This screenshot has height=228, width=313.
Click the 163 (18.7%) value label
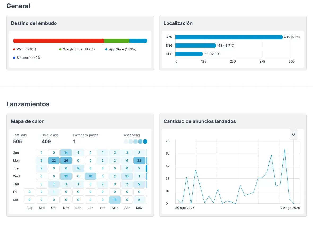click(x=225, y=46)
